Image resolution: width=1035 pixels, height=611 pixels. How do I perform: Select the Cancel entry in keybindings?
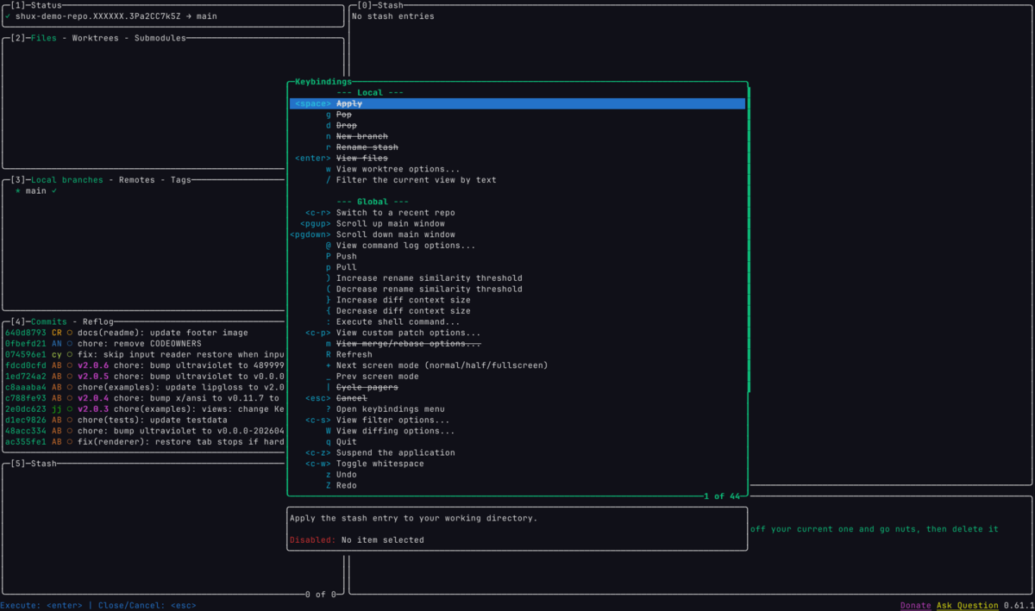(x=517, y=398)
